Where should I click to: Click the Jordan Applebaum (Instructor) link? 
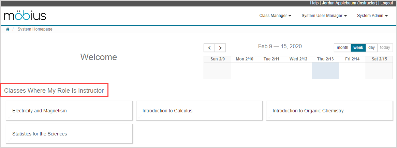350,3
